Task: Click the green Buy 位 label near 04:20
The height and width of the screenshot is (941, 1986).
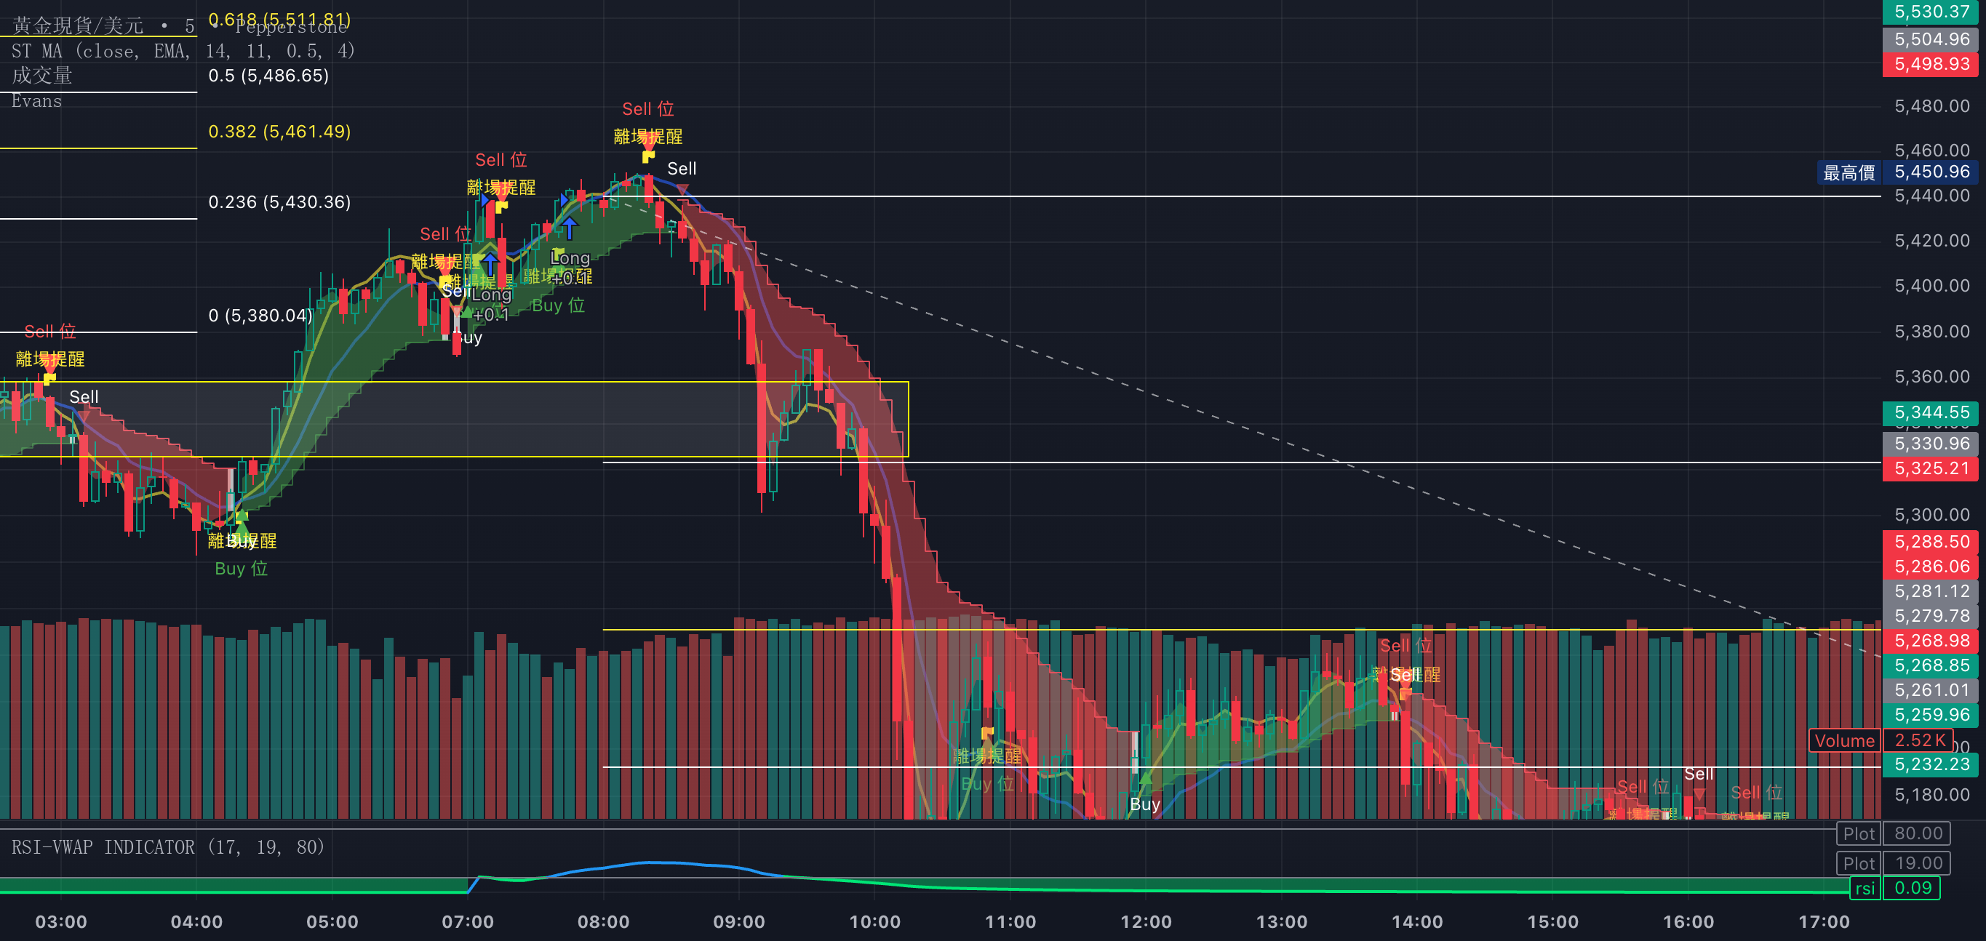Action: click(242, 569)
